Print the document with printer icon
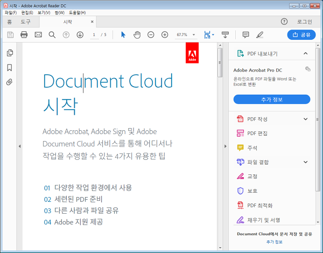323x253 pixels. tap(24, 34)
